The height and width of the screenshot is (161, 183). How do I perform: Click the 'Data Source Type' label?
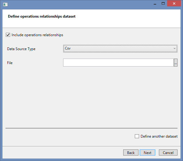pos(21,49)
